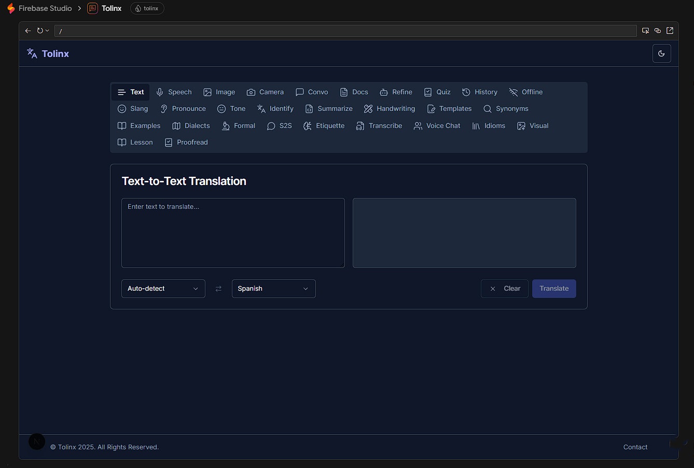Select the Dialects tab
The height and width of the screenshot is (468, 694).
[191, 126]
